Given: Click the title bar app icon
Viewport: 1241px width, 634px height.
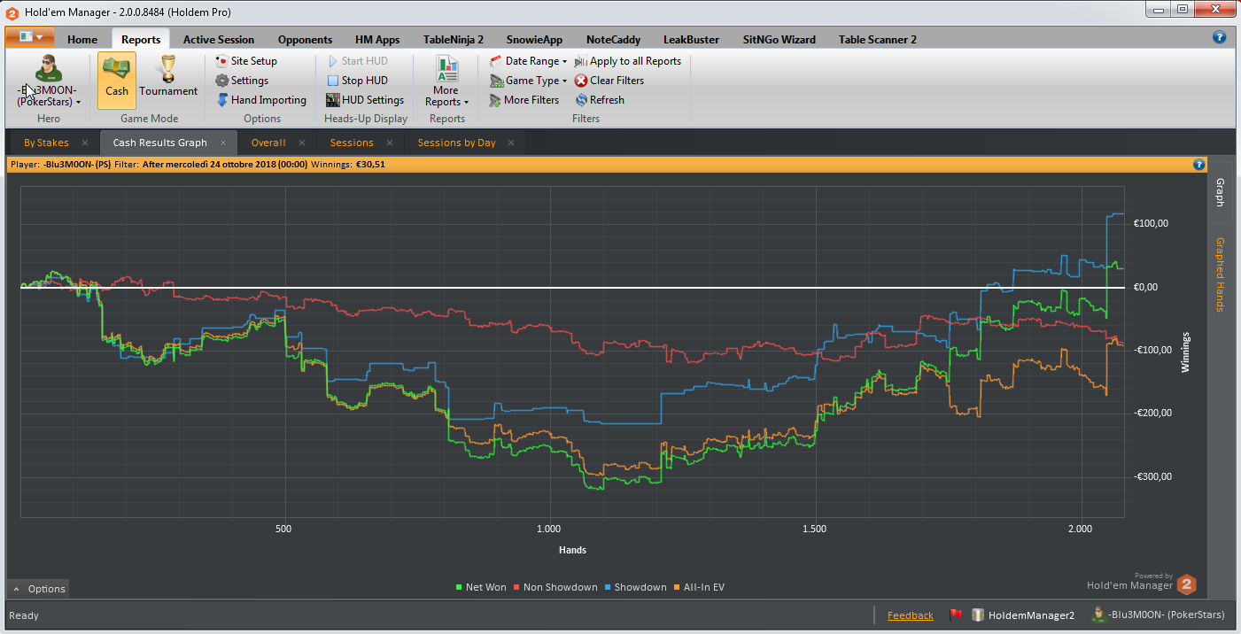Looking at the screenshot, I should click(12, 12).
